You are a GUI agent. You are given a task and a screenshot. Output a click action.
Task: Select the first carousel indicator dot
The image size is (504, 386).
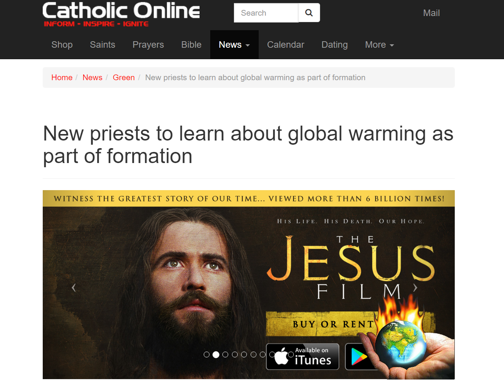tap(206, 355)
